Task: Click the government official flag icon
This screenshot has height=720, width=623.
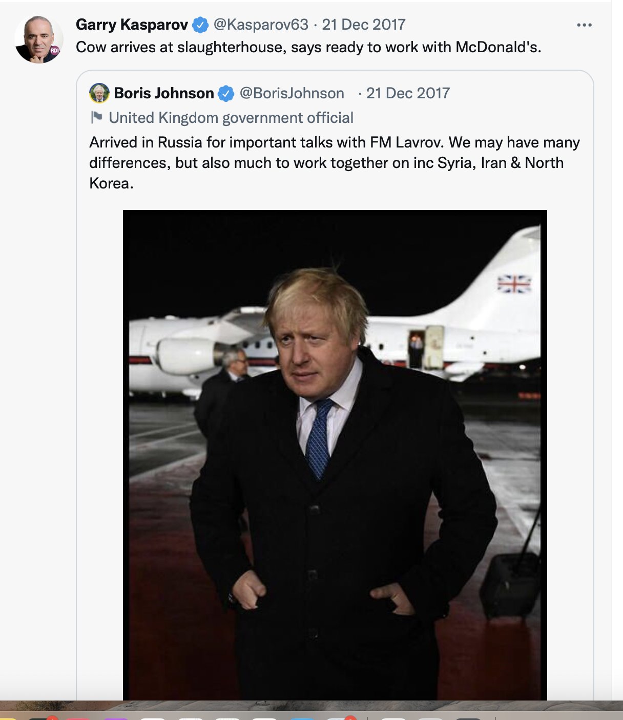Action: click(x=96, y=118)
